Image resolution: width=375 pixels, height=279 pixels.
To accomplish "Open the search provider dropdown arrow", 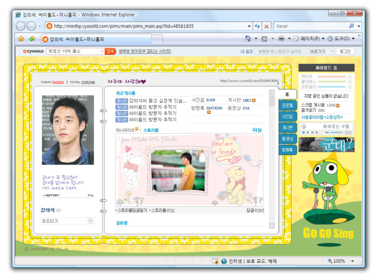I will click(359, 26).
